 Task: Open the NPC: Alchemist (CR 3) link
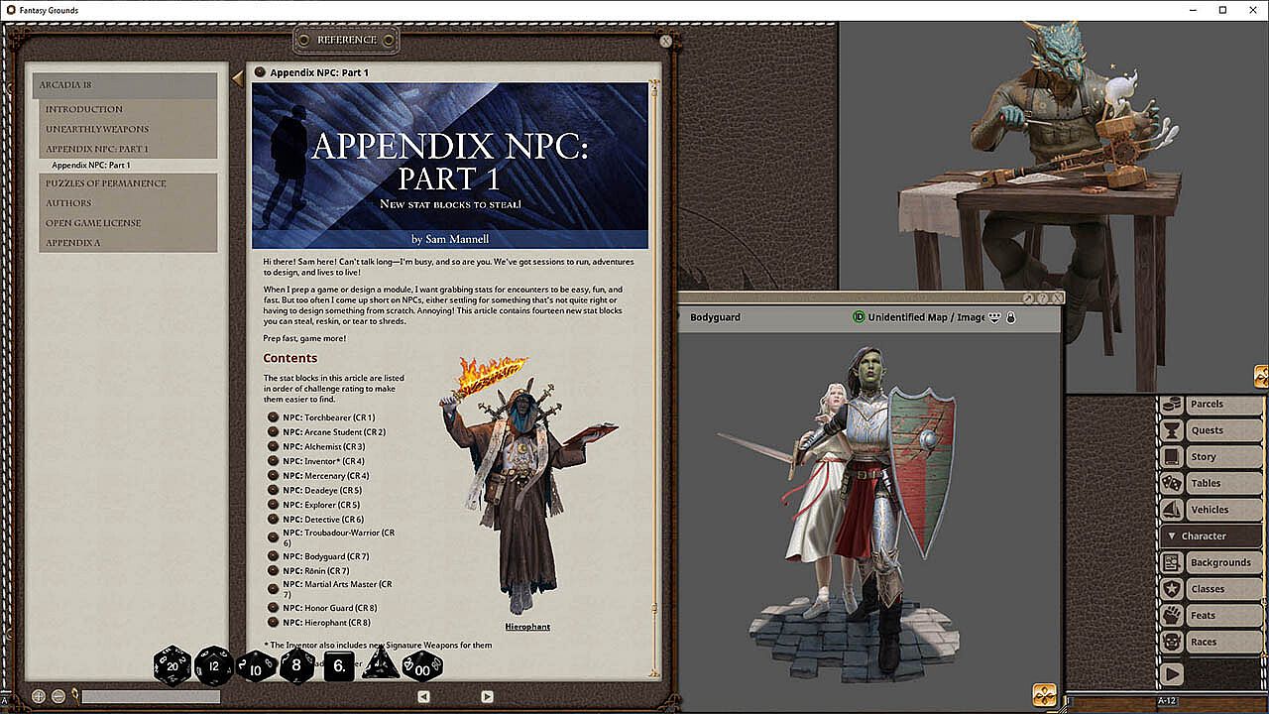click(323, 447)
